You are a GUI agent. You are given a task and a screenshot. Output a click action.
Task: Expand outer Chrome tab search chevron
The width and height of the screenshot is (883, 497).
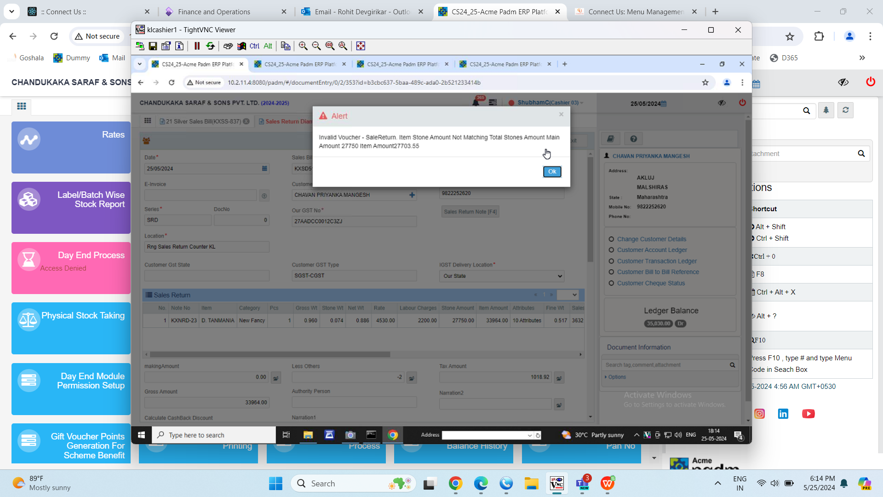pyautogui.click(x=11, y=11)
